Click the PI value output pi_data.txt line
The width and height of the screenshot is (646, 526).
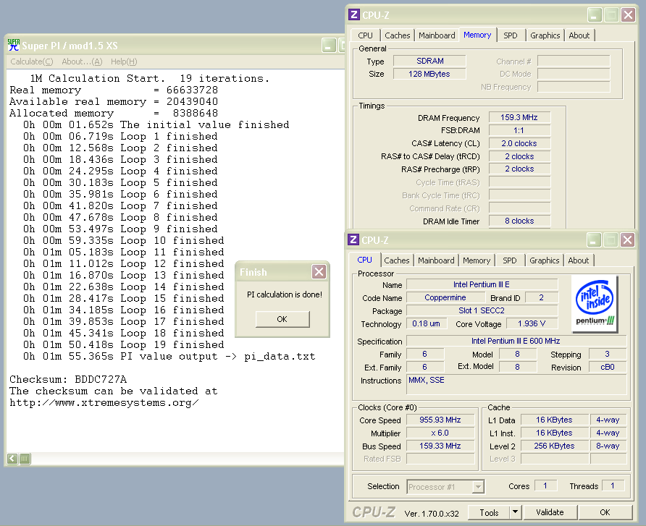coord(169,357)
